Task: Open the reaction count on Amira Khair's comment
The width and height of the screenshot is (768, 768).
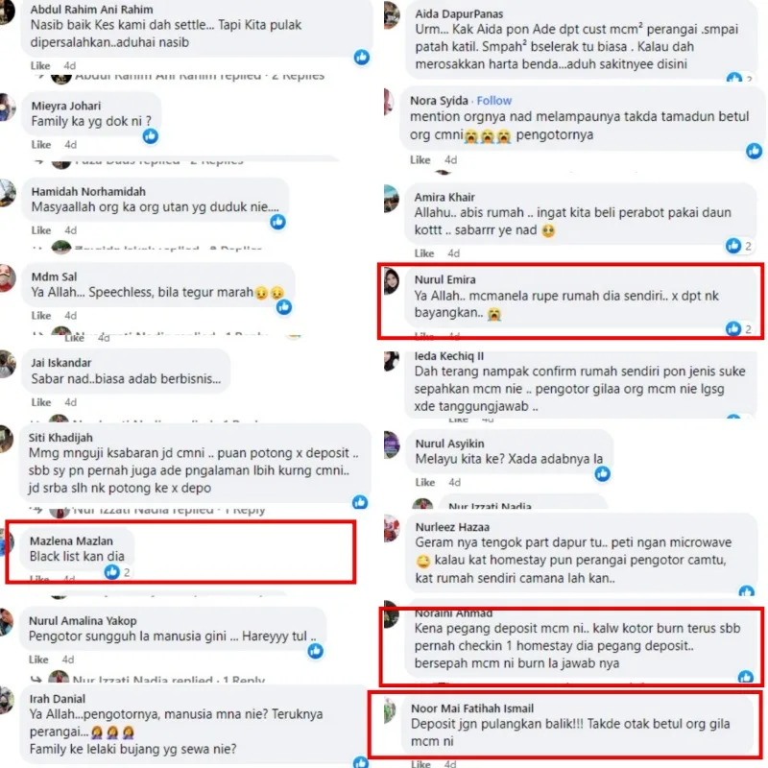Action: point(739,246)
